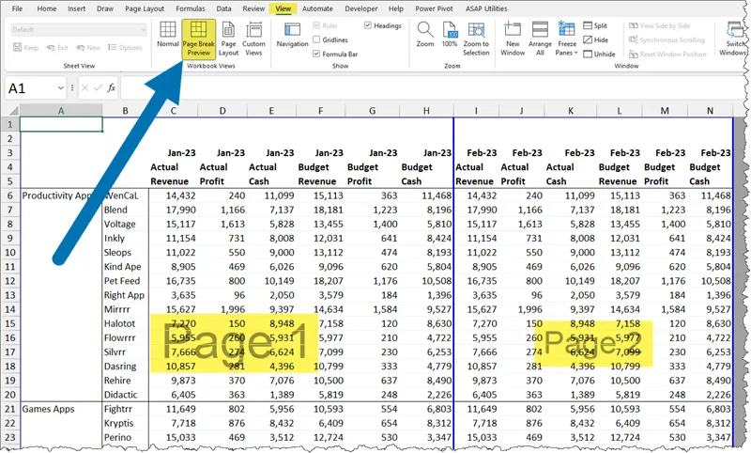
Task: Open the Navigation pane
Action: tap(292, 35)
